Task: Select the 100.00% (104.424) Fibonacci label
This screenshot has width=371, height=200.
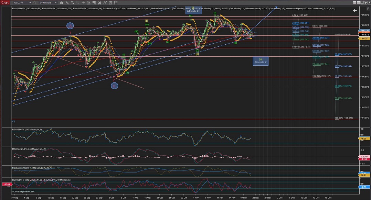Action: pyautogui.click(x=344, y=118)
